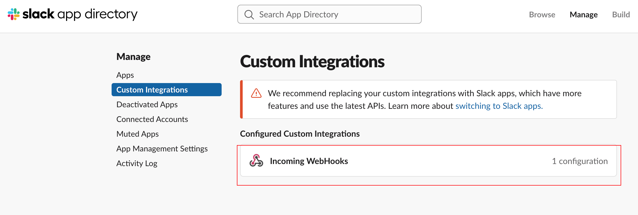Image resolution: width=638 pixels, height=215 pixels.
Task: Open Connected Accounts page
Action: [152, 119]
